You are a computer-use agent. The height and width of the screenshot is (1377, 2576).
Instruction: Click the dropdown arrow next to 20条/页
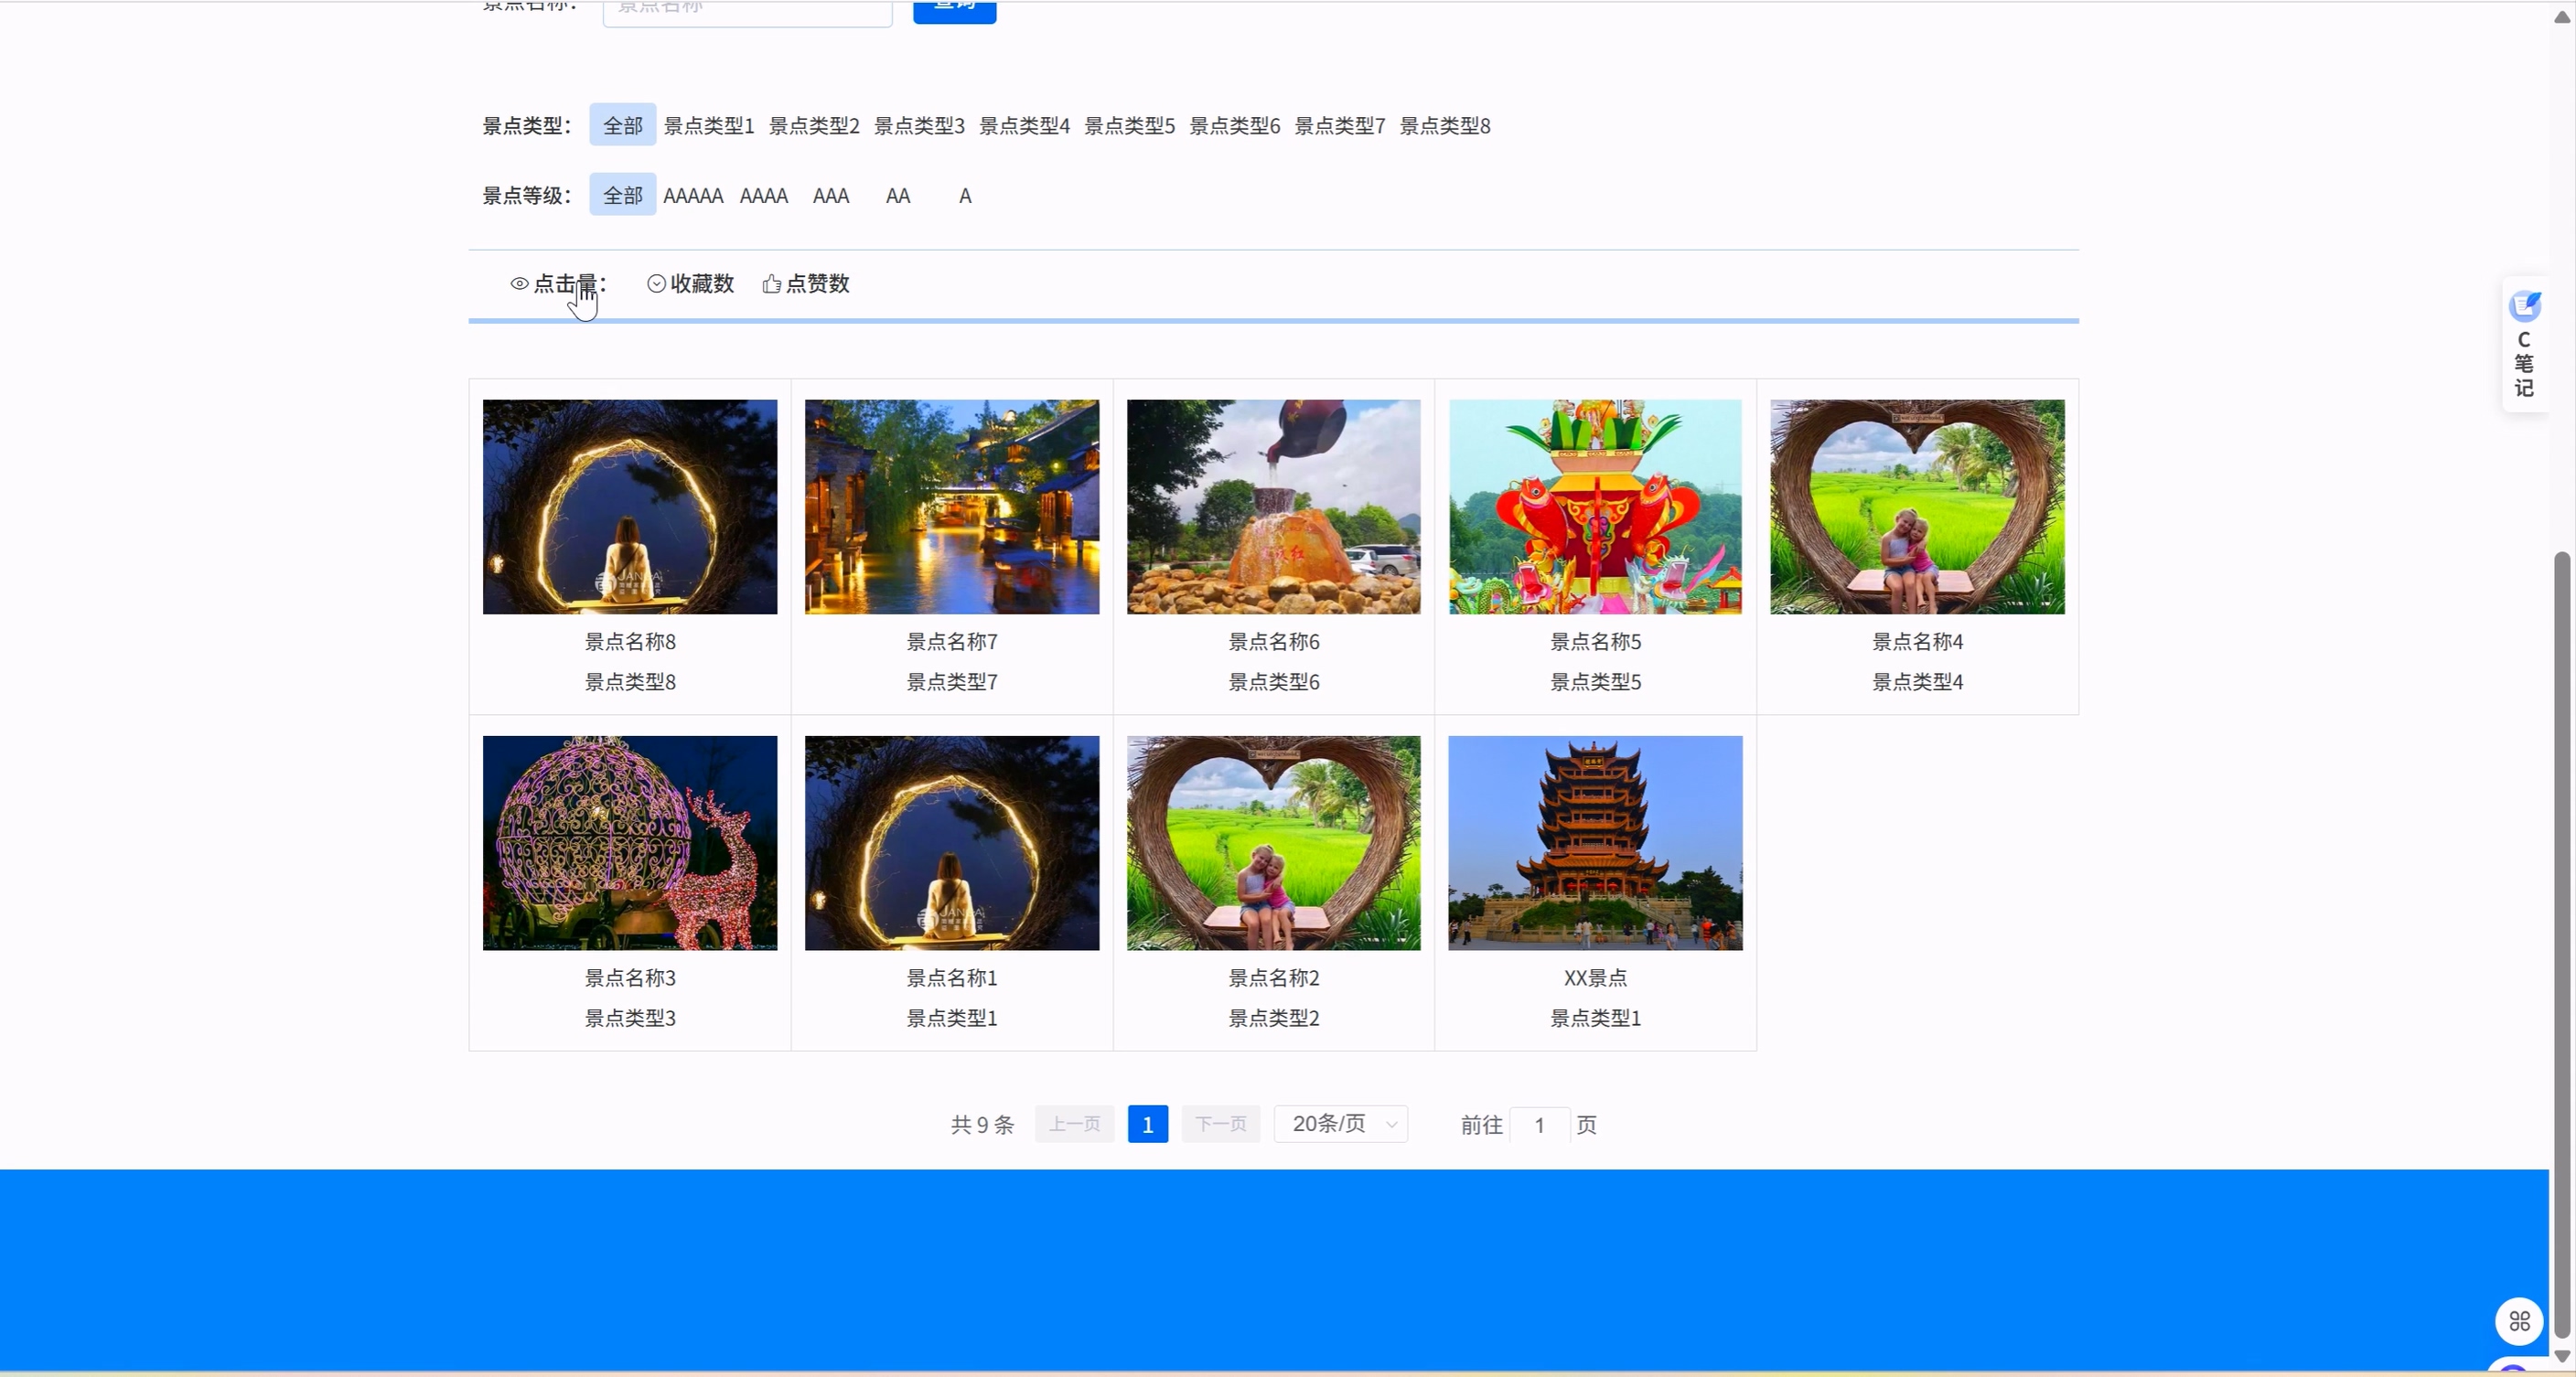1391,1124
